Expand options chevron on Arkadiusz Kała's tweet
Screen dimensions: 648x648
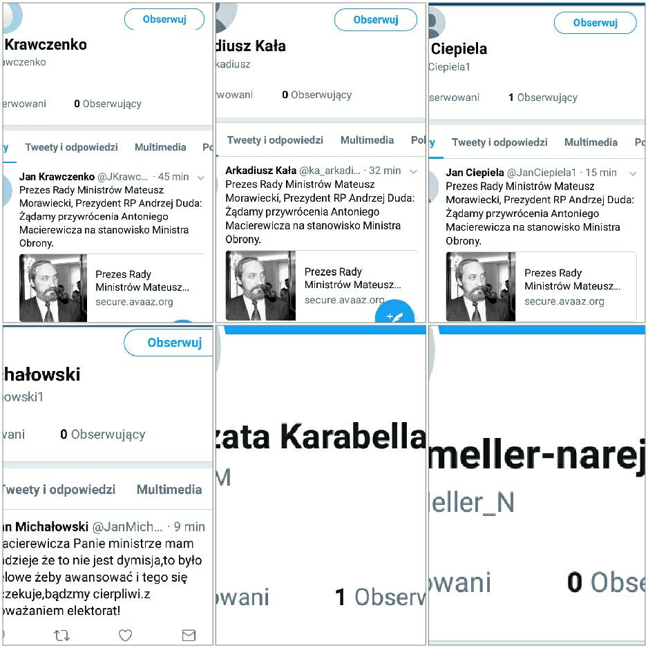click(413, 171)
